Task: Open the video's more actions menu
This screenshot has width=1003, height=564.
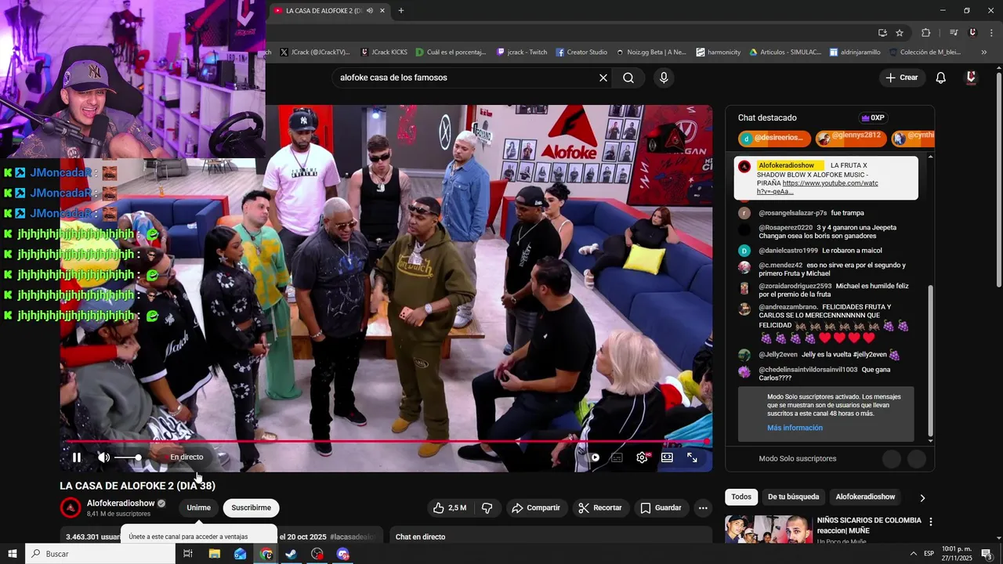Action: [x=703, y=508]
